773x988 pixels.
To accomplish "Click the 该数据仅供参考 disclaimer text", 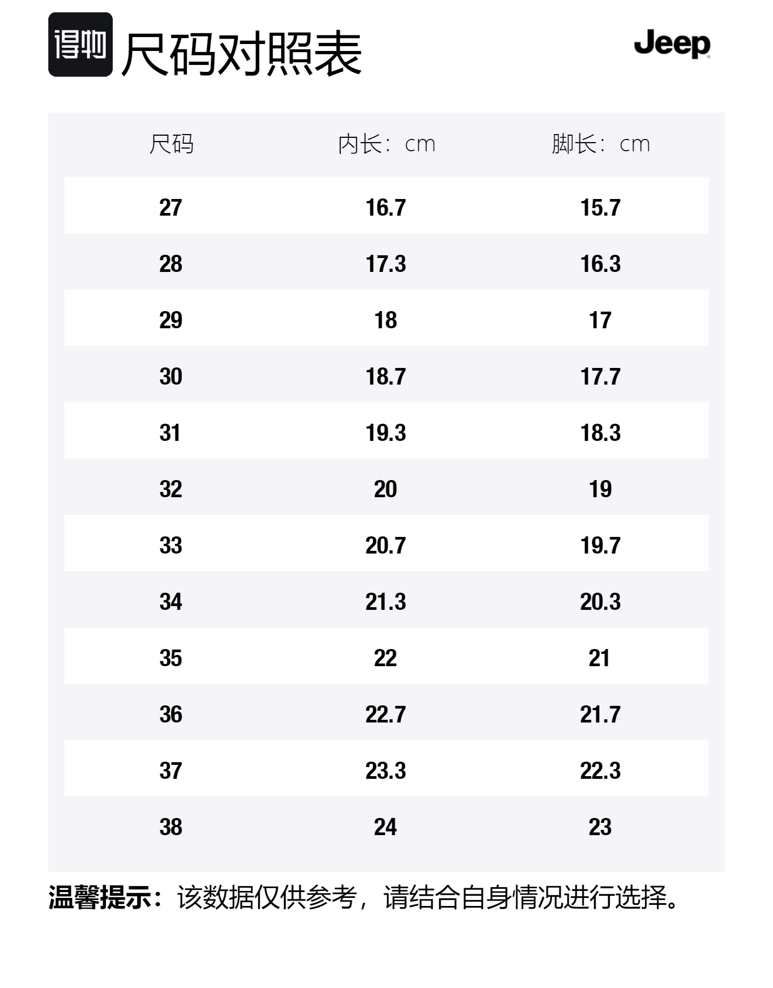I will point(267,897).
